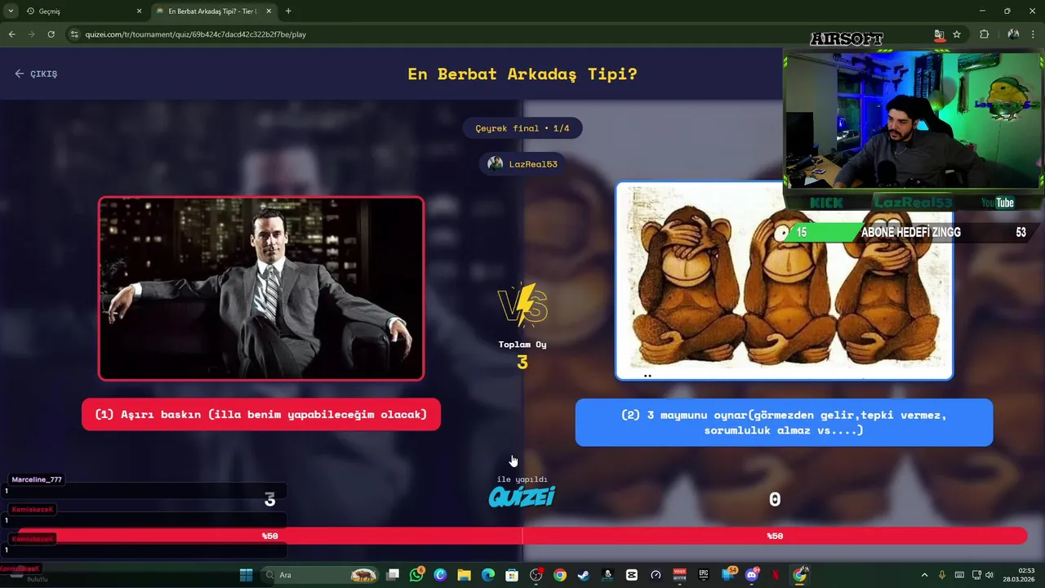
Task: Select the man in suit image
Action: 261,288
